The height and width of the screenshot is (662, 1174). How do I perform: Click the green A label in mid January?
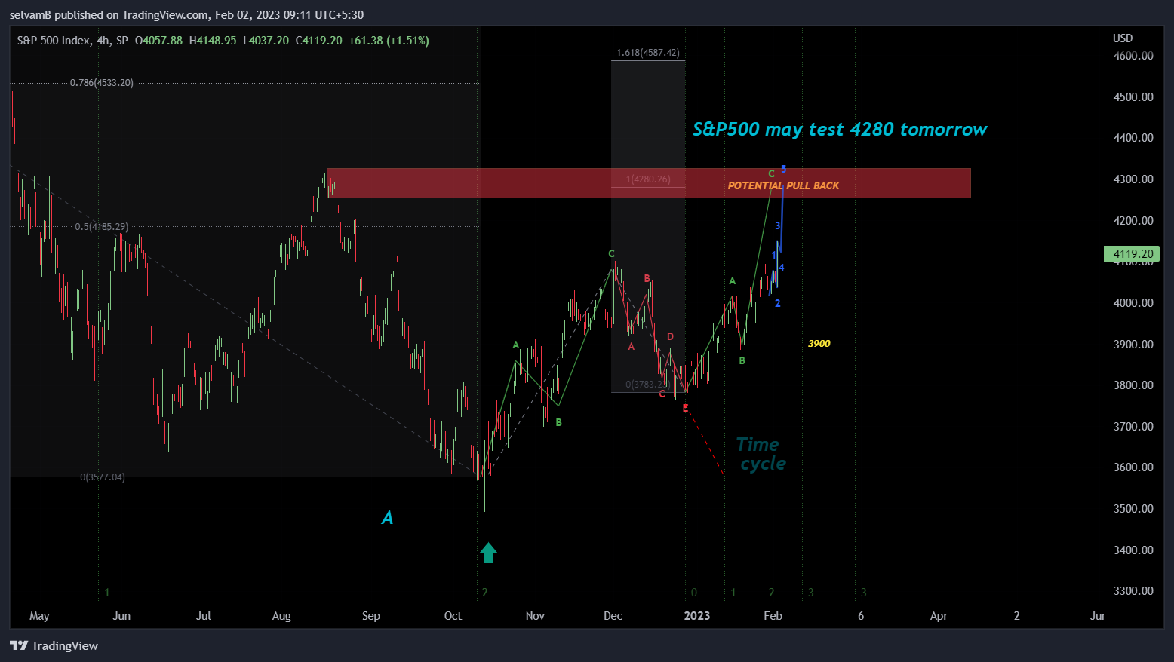[732, 281]
